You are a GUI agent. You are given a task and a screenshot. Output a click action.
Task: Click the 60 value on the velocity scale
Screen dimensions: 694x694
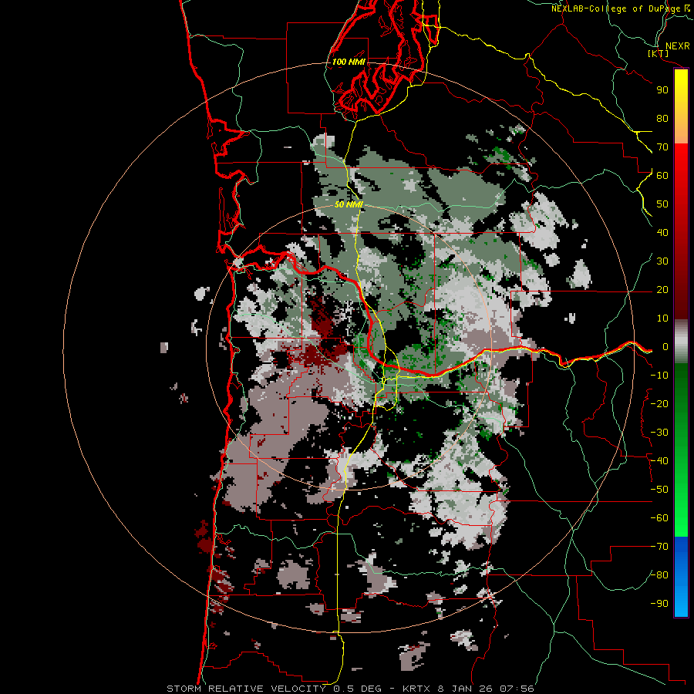tap(662, 175)
